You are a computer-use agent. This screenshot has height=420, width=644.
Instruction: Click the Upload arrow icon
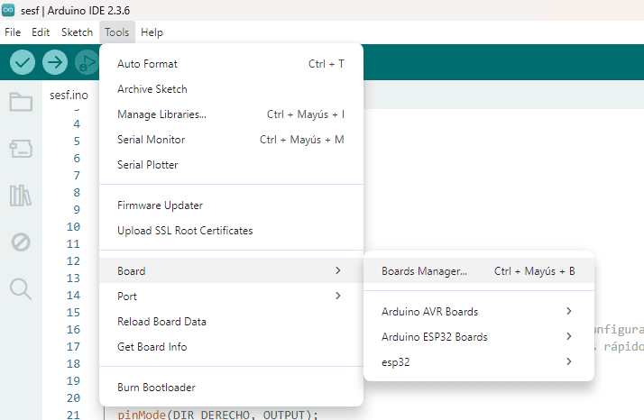pos(55,62)
